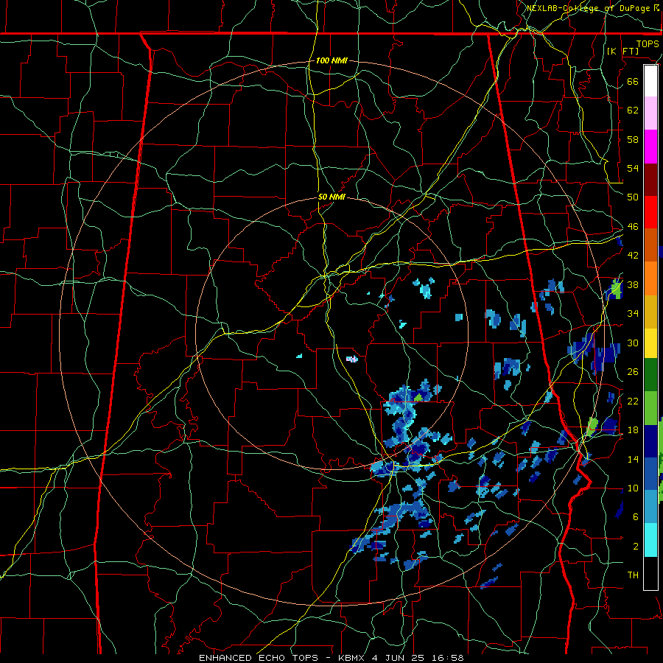Click the "16:58" time stamp
663x663 pixels.
pyautogui.click(x=448, y=658)
